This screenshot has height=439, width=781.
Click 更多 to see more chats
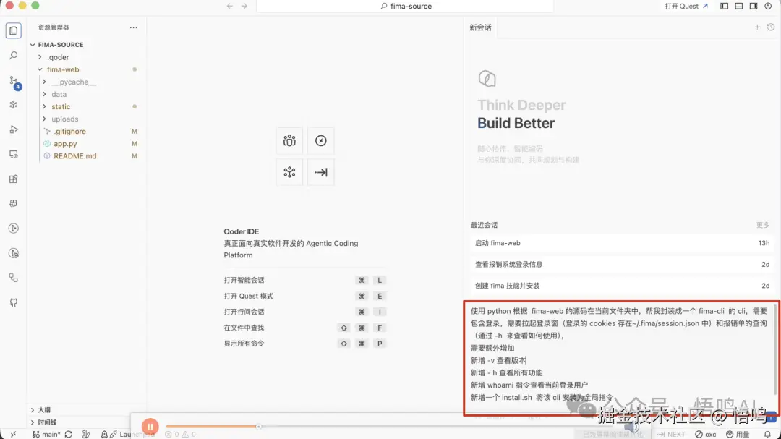tap(763, 225)
